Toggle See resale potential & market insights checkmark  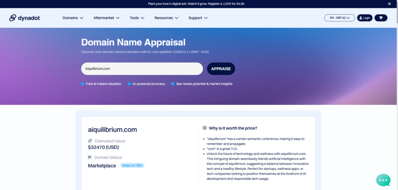tap(173, 84)
